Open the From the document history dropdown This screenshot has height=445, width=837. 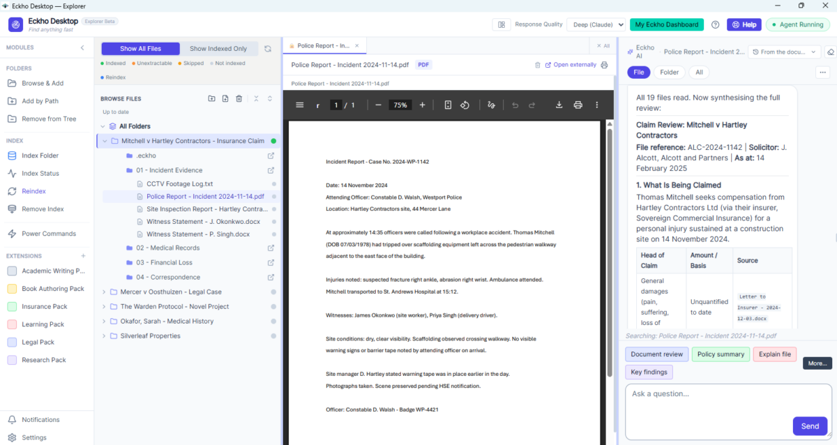(x=784, y=52)
